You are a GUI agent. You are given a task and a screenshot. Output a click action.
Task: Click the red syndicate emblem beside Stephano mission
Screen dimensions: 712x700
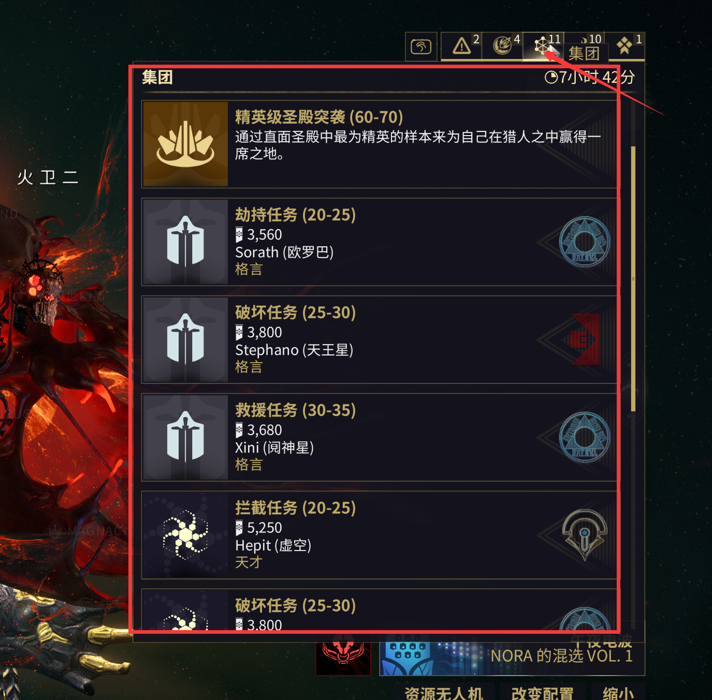tap(585, 339)
